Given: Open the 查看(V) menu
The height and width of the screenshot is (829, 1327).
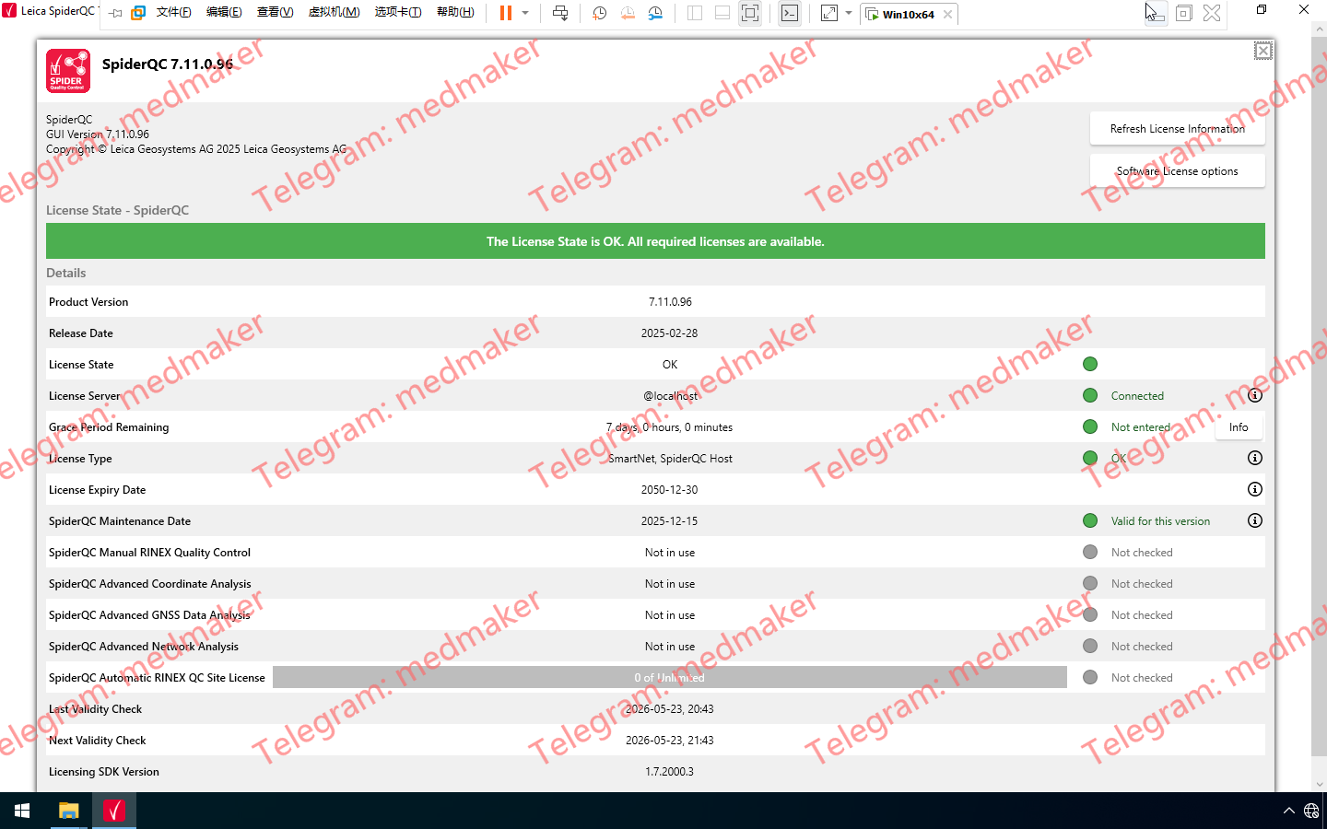Looking at the screenshot, I should tap(275, 12).
